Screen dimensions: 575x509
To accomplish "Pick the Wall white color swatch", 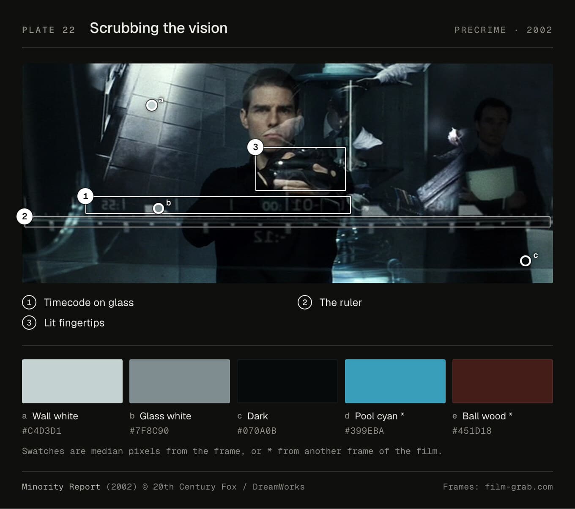I will tap(72, 381).
